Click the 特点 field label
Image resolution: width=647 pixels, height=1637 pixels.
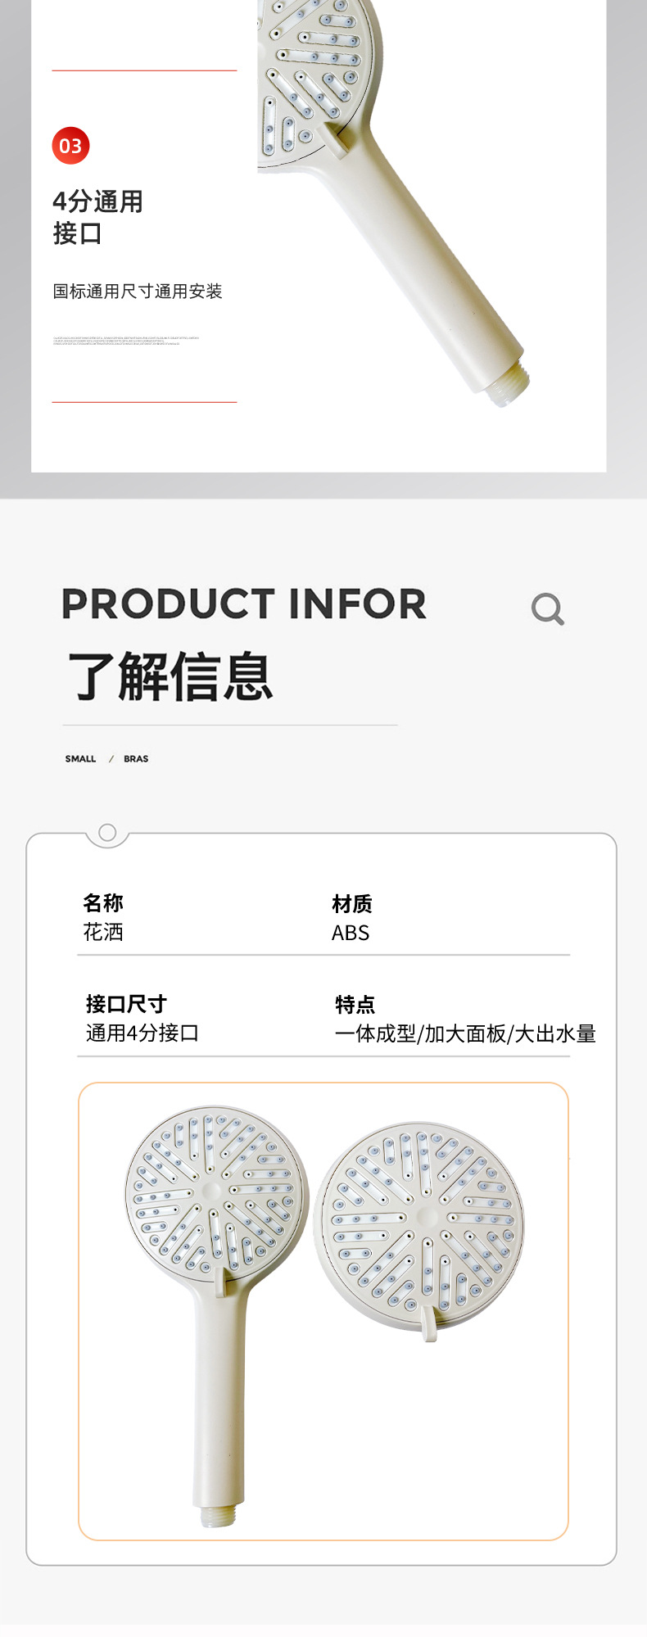pyautogui.click(x=355, y=1005)
